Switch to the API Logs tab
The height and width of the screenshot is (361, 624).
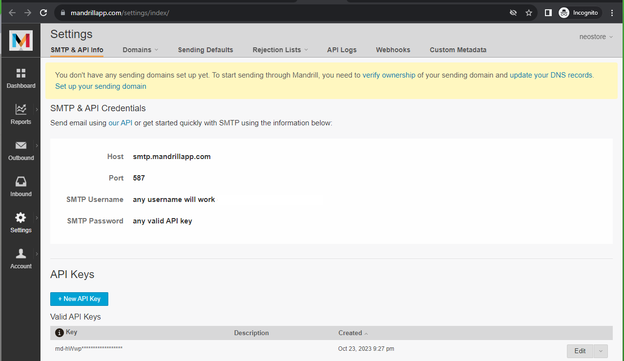342,50
